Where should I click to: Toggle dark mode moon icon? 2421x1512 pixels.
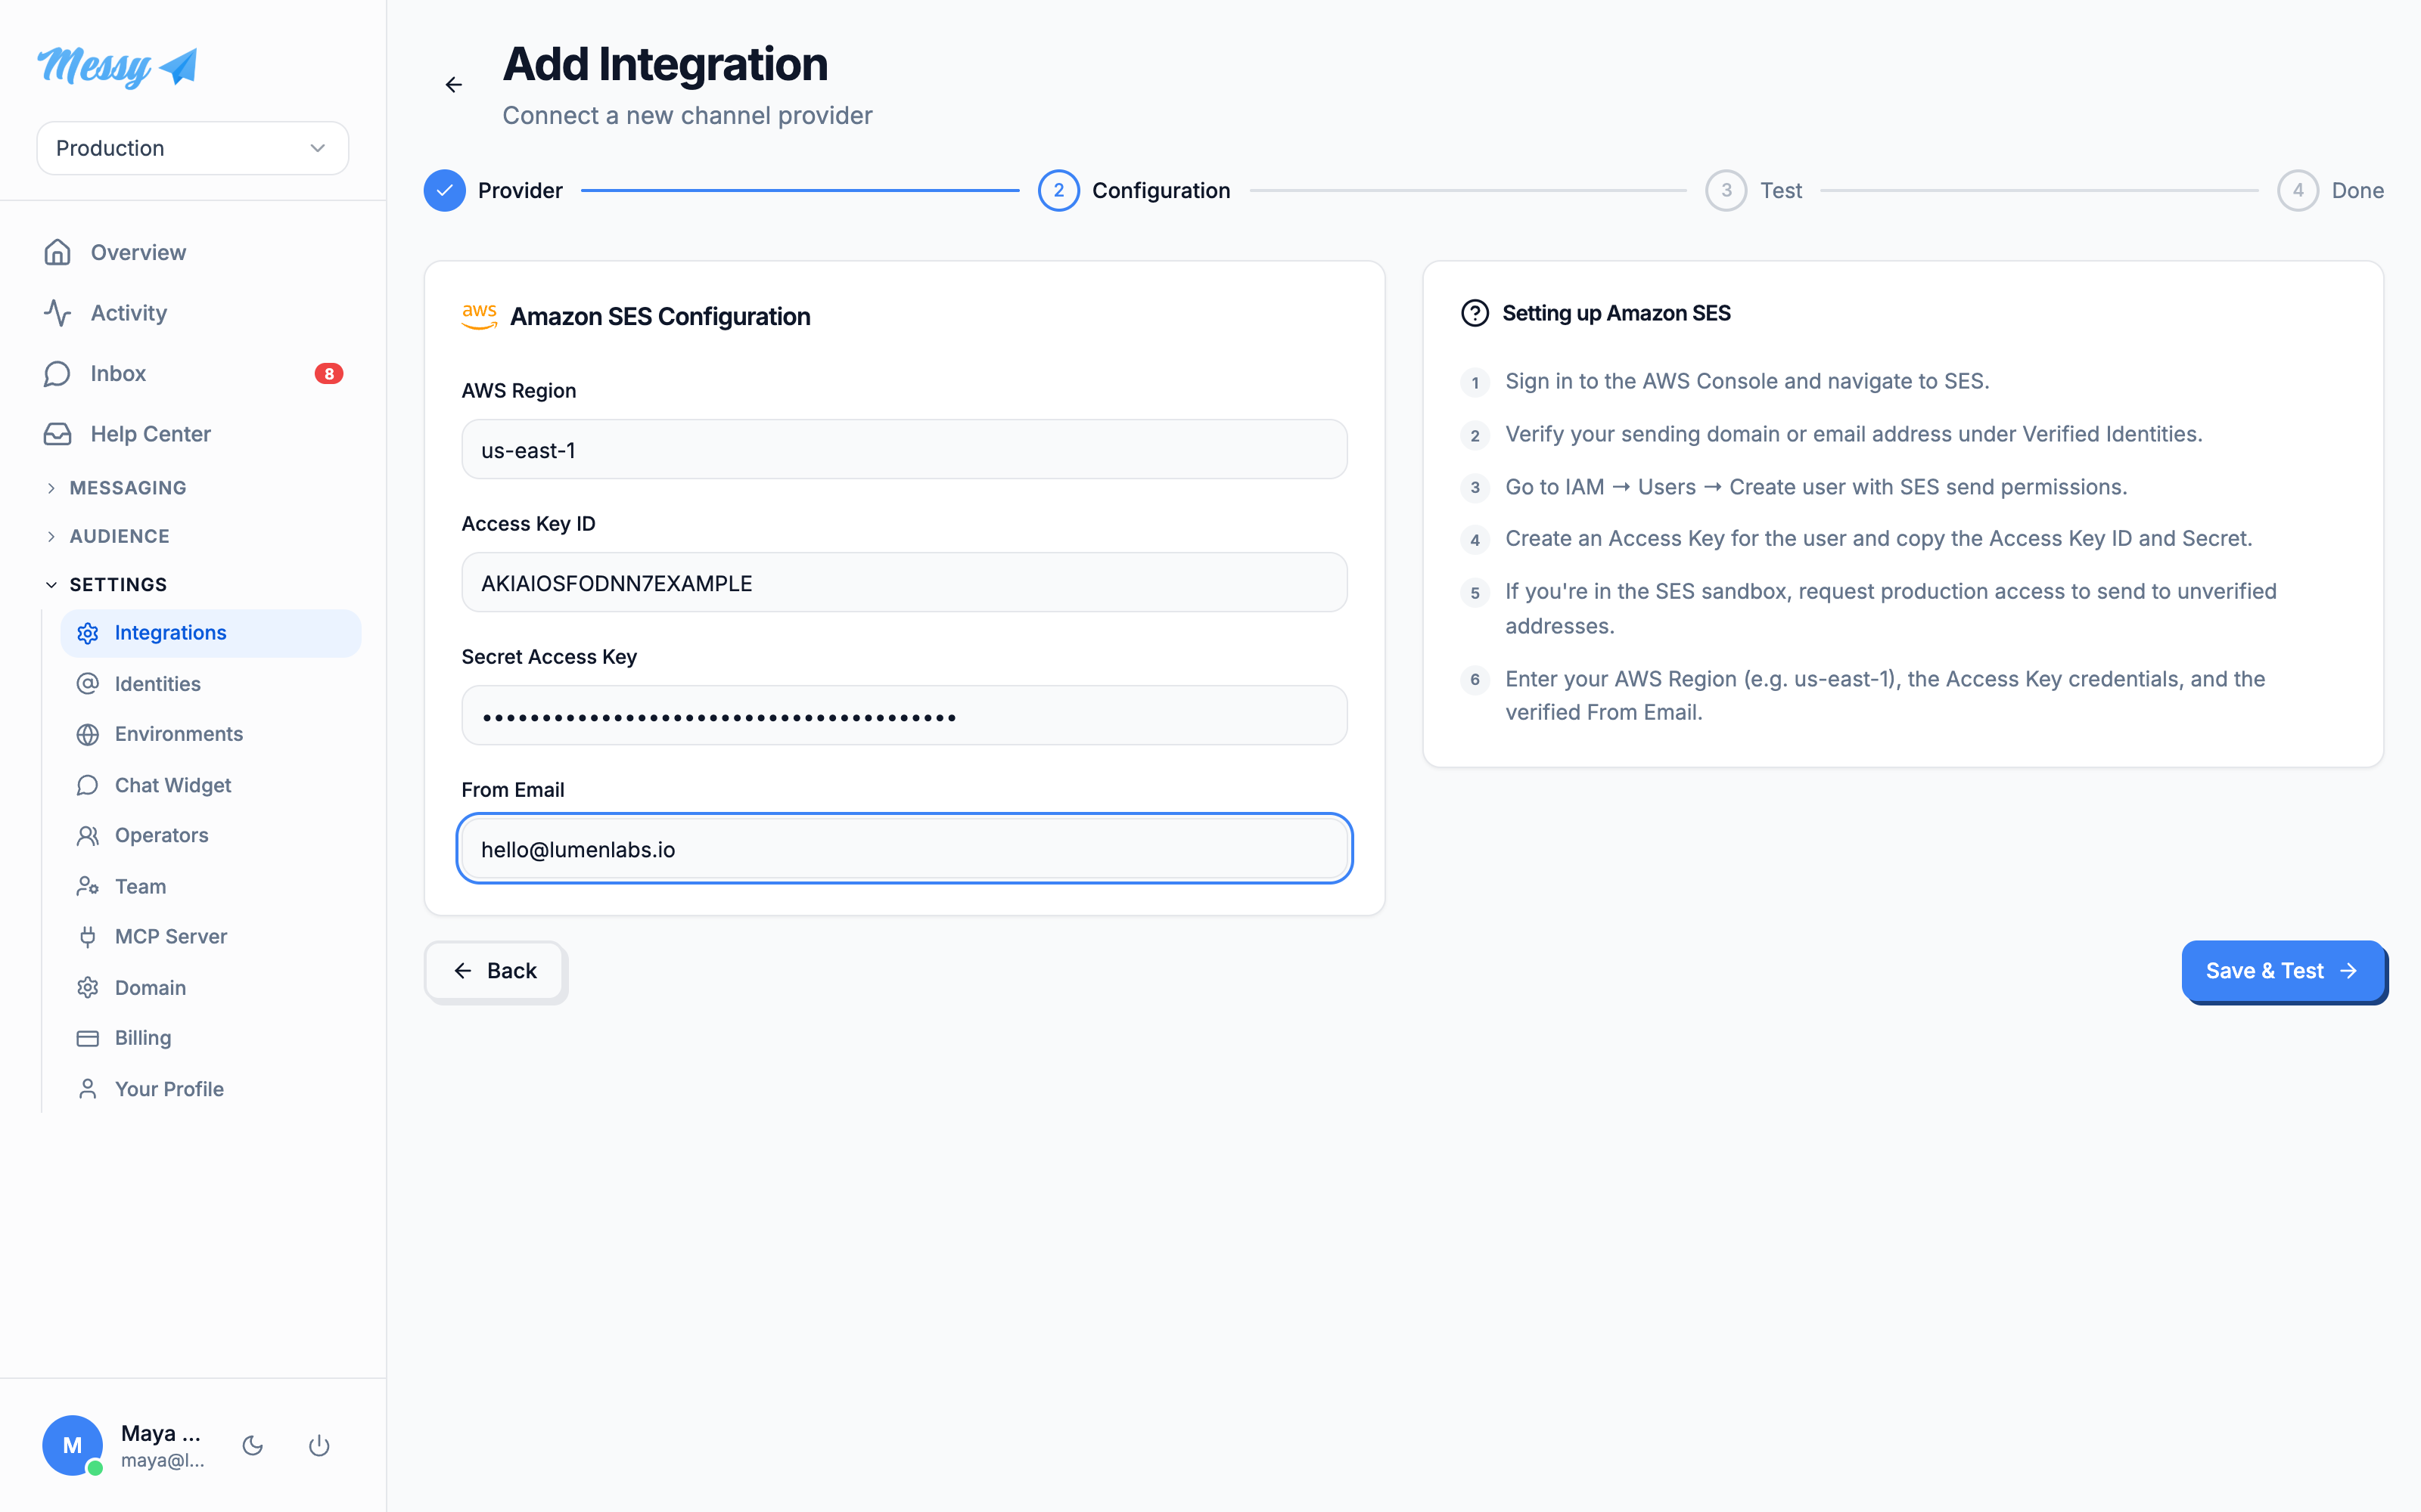[x=253, y=1446]
